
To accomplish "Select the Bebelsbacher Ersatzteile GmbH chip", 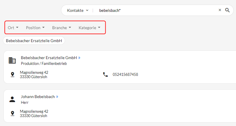I will [x=34, y=41].
